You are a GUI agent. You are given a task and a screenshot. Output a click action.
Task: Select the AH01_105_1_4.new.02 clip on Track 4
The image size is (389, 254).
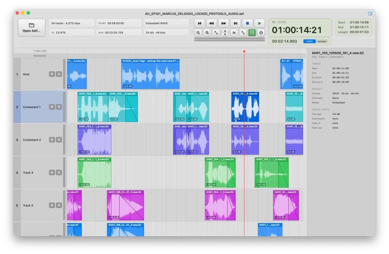coord(271,173)
